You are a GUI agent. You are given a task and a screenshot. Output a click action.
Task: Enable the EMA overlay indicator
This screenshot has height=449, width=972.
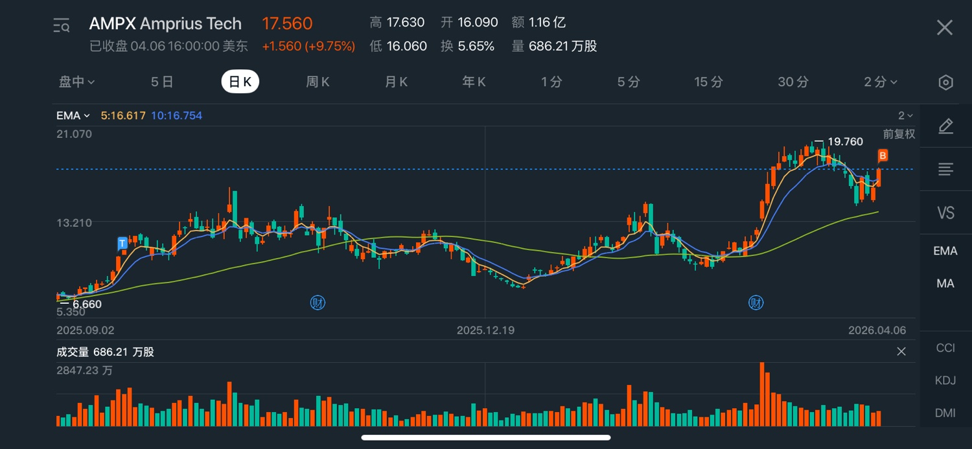coord(945,251)
